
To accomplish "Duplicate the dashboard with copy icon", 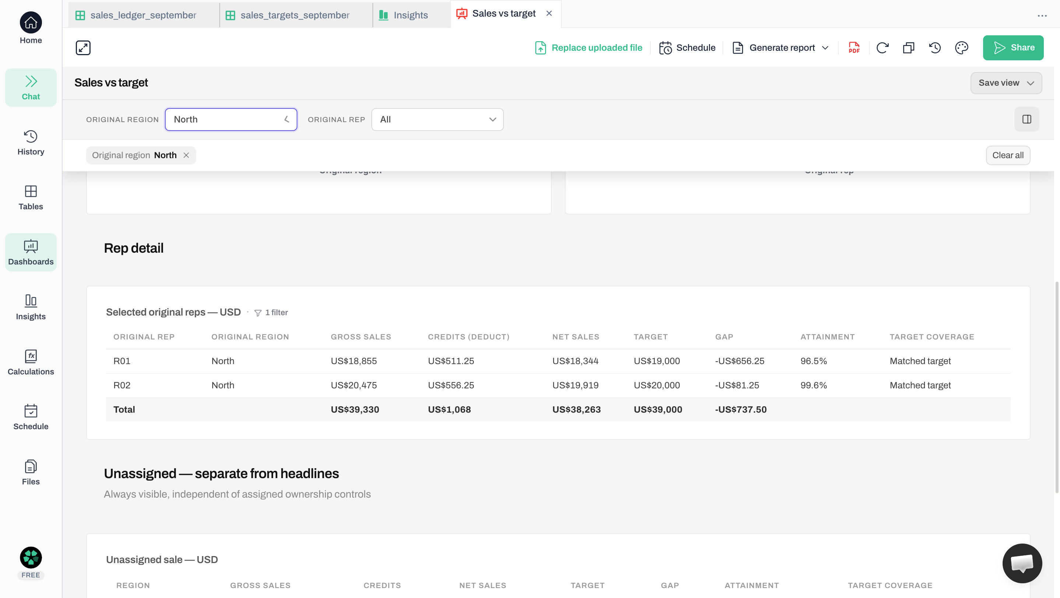I will point(909,48).
